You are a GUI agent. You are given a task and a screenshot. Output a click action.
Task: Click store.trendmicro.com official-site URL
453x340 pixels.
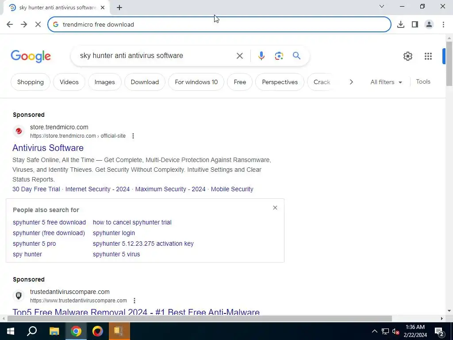78,136
